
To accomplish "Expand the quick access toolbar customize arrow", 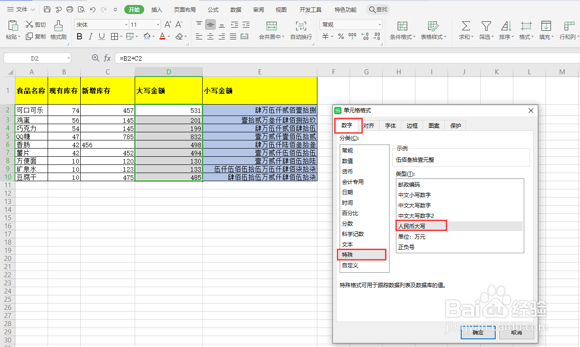I will click(115, 9).
